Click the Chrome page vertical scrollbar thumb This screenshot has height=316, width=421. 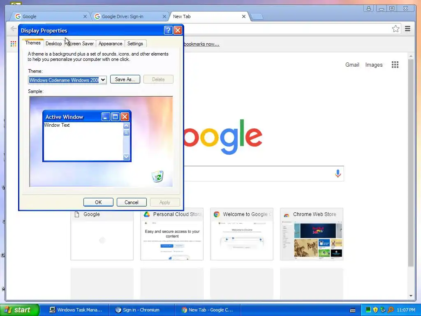click(411, 163)
